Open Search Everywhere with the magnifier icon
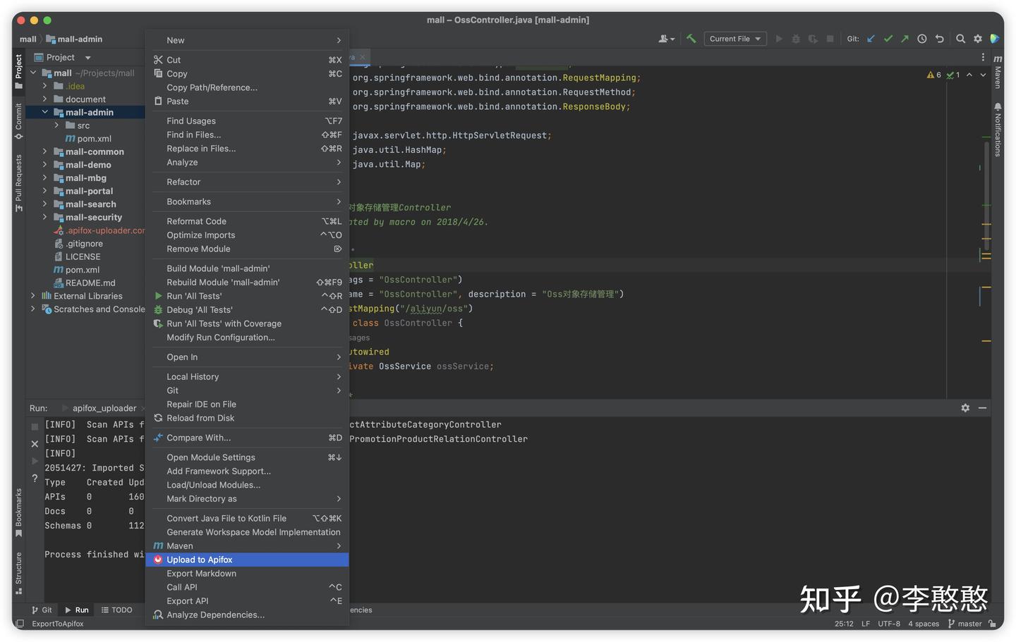The height and width of the screenshot is (642, 1016). click(961, 39)
